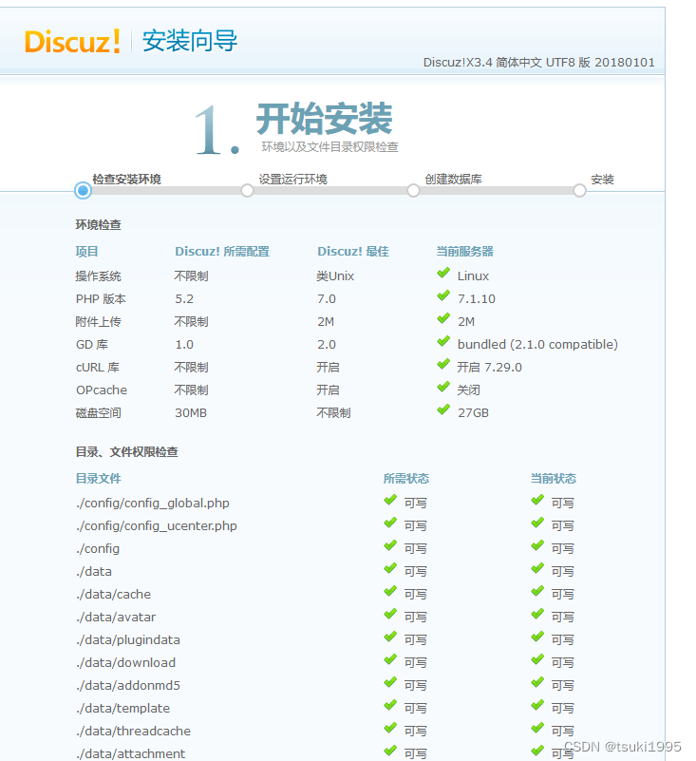
Task: Click the current-state checkmark for ./data/download
Action: 537,660
